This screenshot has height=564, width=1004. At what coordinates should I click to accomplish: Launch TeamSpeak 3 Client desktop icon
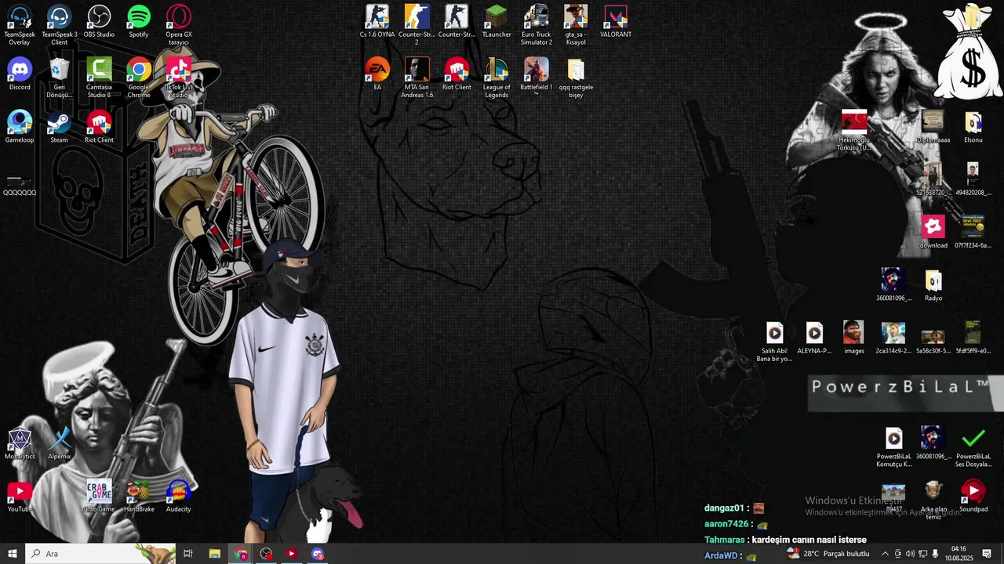[x=60, y=25]
